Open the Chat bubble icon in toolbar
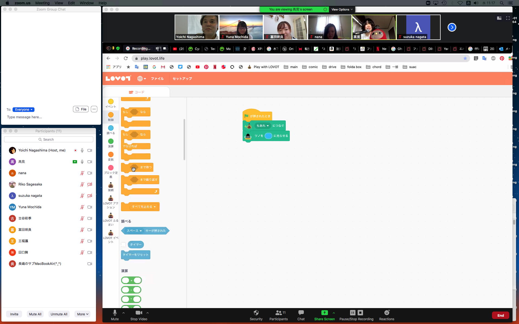 pos(301,313)
